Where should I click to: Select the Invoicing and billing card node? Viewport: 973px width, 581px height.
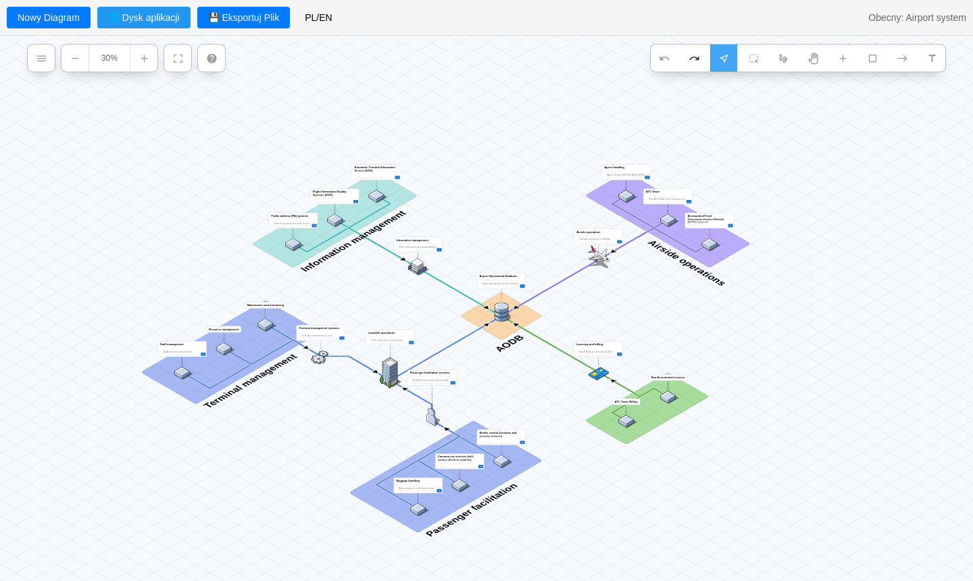(x=598, y=373)
